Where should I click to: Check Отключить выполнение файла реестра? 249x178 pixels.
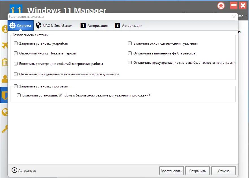(130, 53)
